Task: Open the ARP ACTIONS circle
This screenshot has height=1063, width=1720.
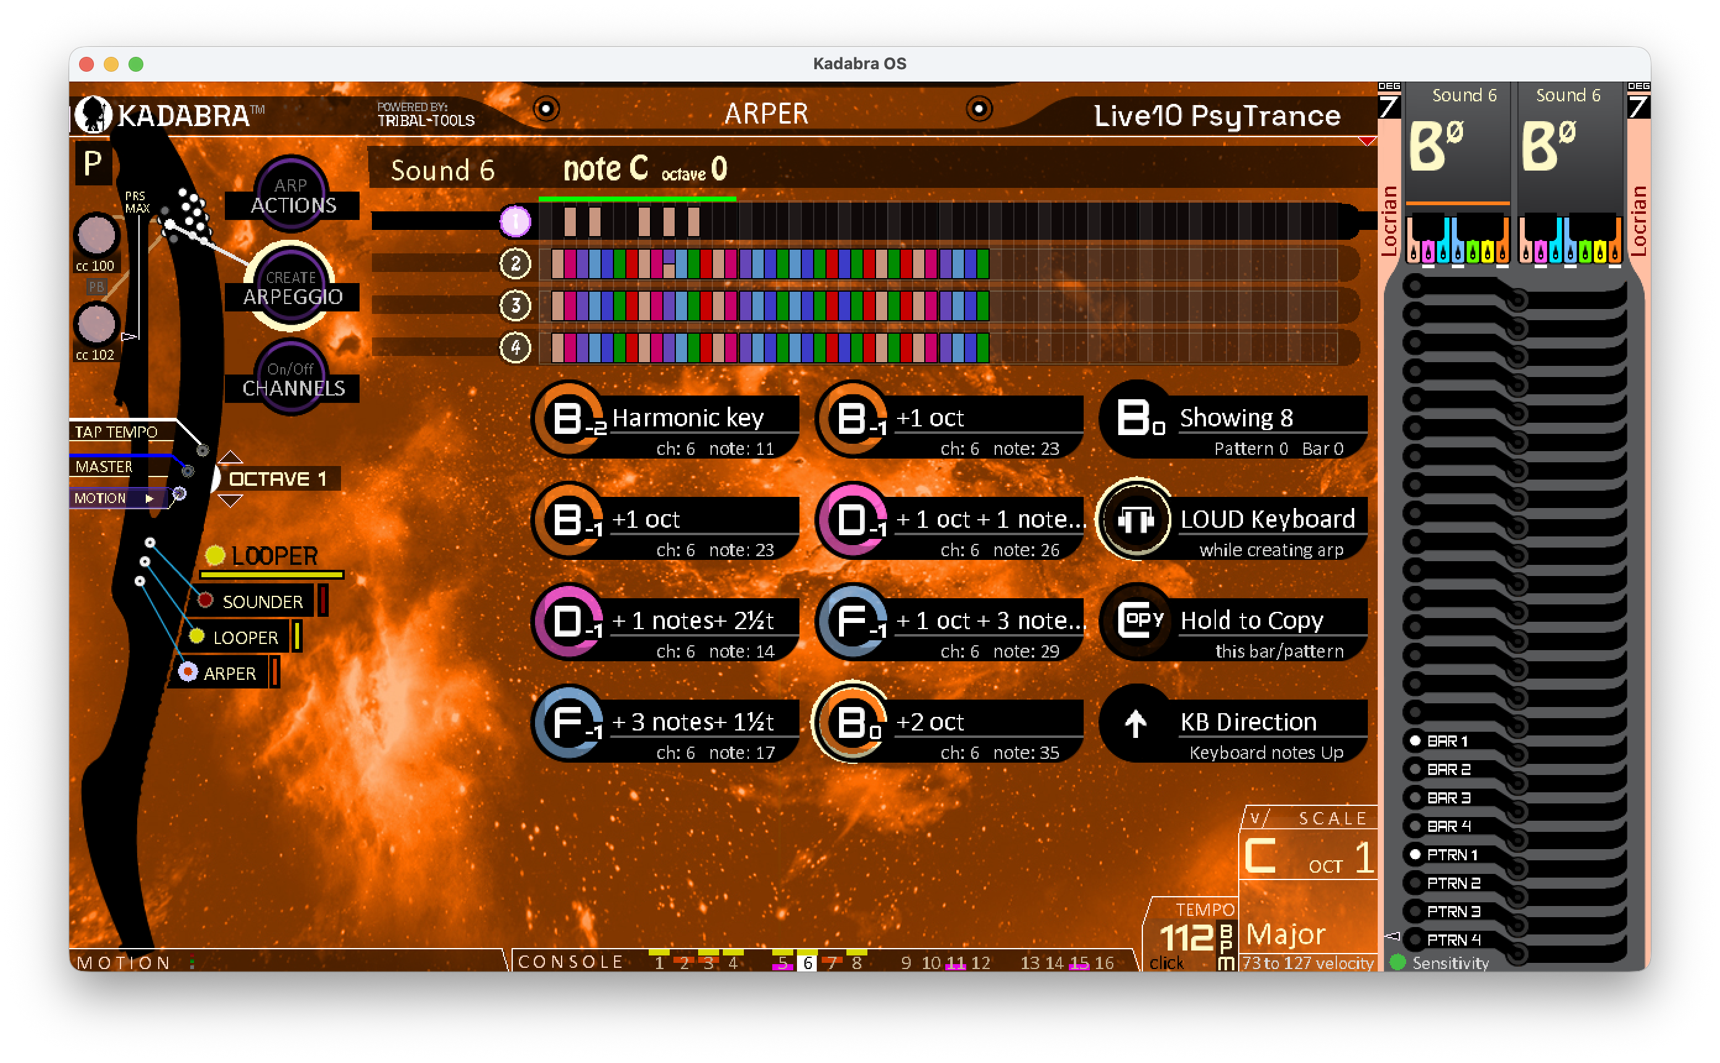Action: tap(292, 195)
